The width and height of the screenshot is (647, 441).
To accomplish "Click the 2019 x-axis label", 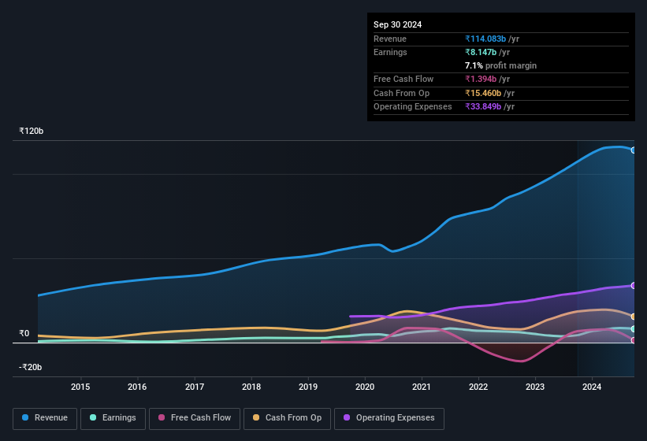I will click(308, 387).
